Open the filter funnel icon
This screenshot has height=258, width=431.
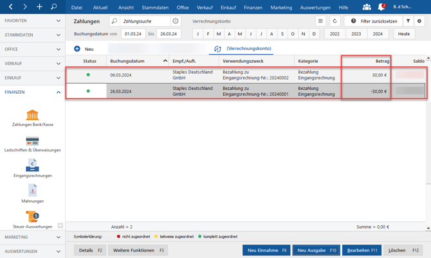point(408,21)
